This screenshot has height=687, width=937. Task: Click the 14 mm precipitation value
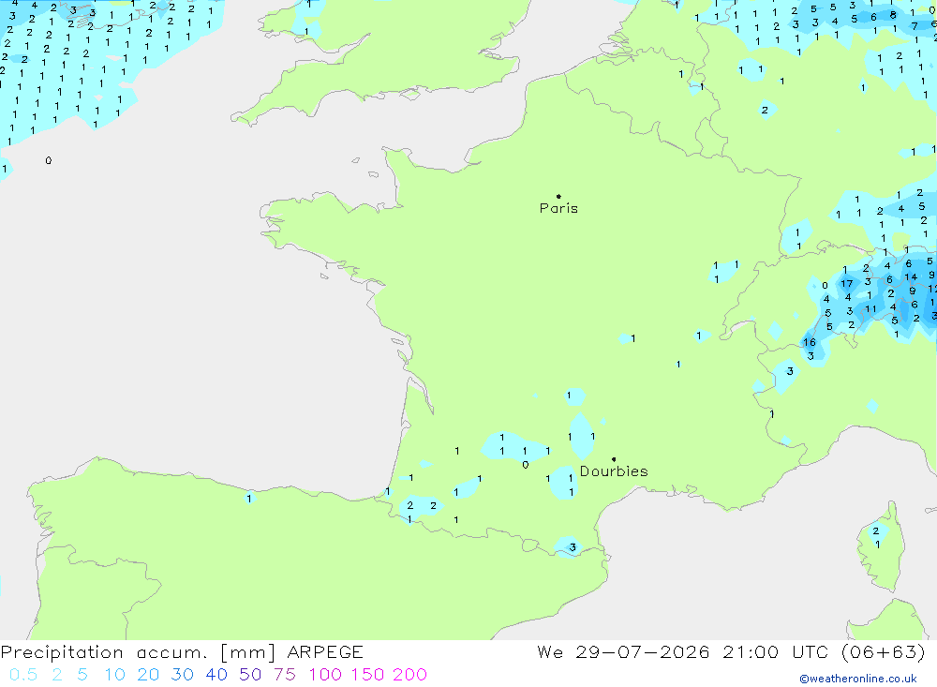click(x=911, y=276)
